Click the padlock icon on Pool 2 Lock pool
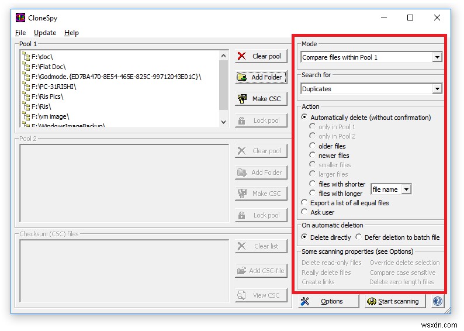This screenshot has height=331, width=464. tap(242, 215)
